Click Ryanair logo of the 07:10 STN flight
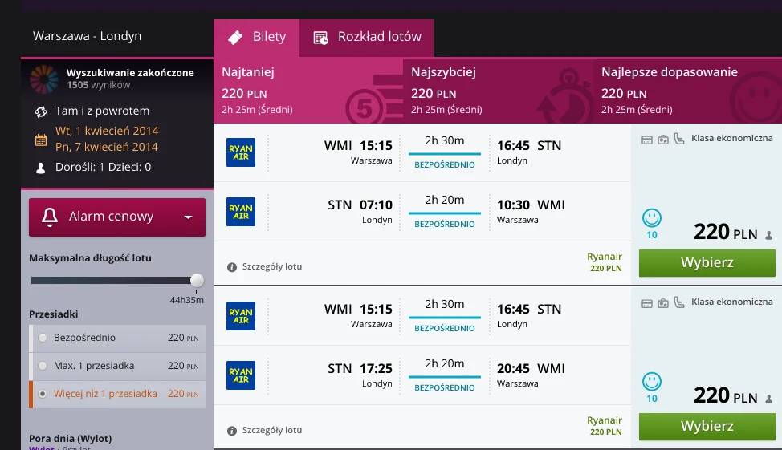 pyautogui.click(x=241, y=212)
